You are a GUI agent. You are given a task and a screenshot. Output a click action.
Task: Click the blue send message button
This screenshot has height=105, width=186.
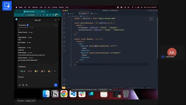[56, 85]
